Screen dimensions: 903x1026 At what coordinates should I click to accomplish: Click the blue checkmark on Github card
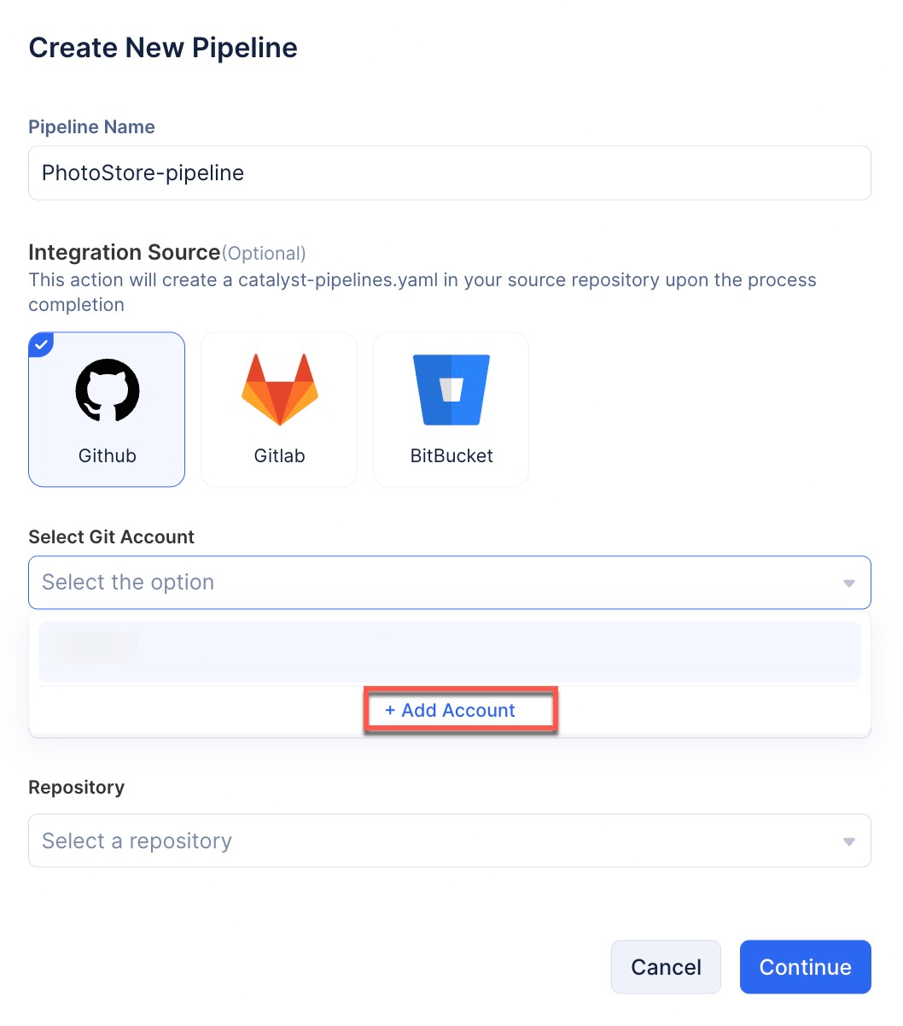(40, 343)
